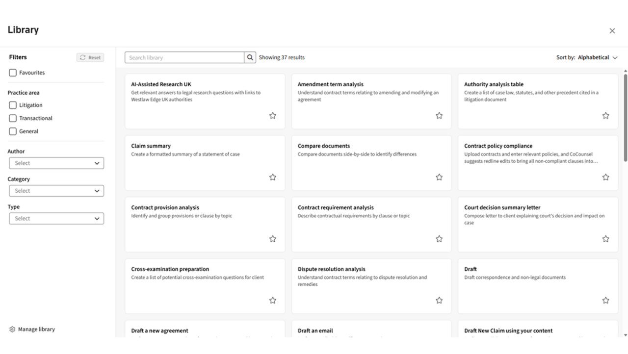Viewport: 628px width, 354px height.
Task: Open the Author select dropdown
Action: (56, 163)
